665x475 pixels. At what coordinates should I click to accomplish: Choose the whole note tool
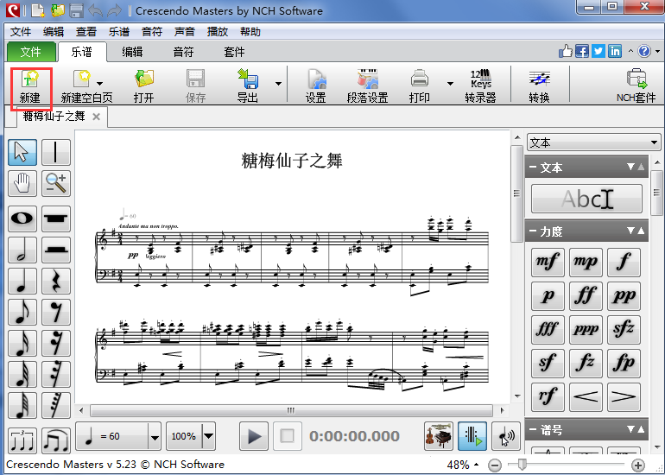pyautogui.click(x=22, y=218)
